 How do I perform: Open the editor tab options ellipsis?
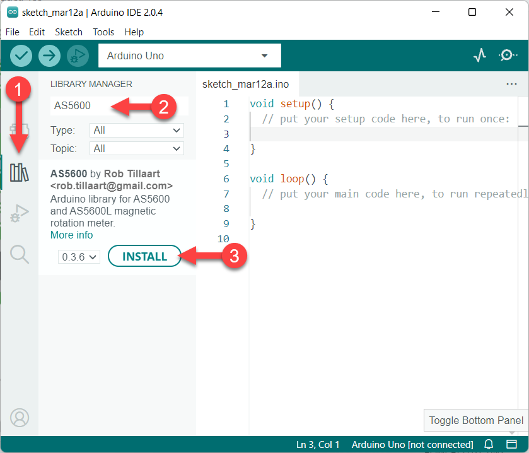pyautogui.click(x=511, y=84)
